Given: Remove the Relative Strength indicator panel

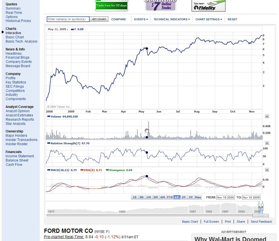Looking at the screenshot, I should pos(267,143).
